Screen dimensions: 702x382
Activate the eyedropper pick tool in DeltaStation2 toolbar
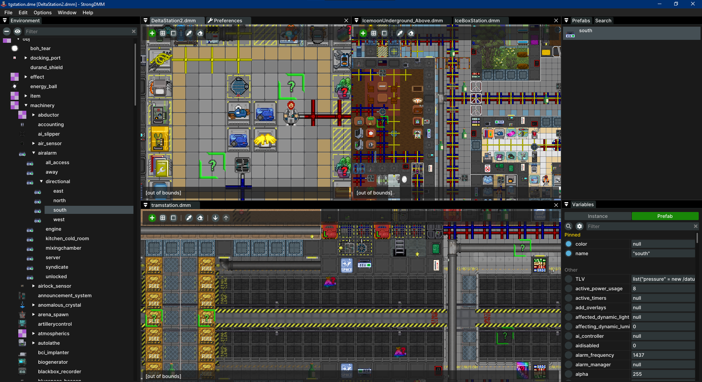[189, 33]
